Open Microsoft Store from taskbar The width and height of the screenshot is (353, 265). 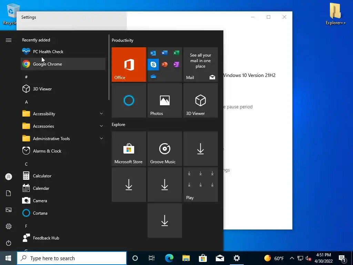point(203,258)
